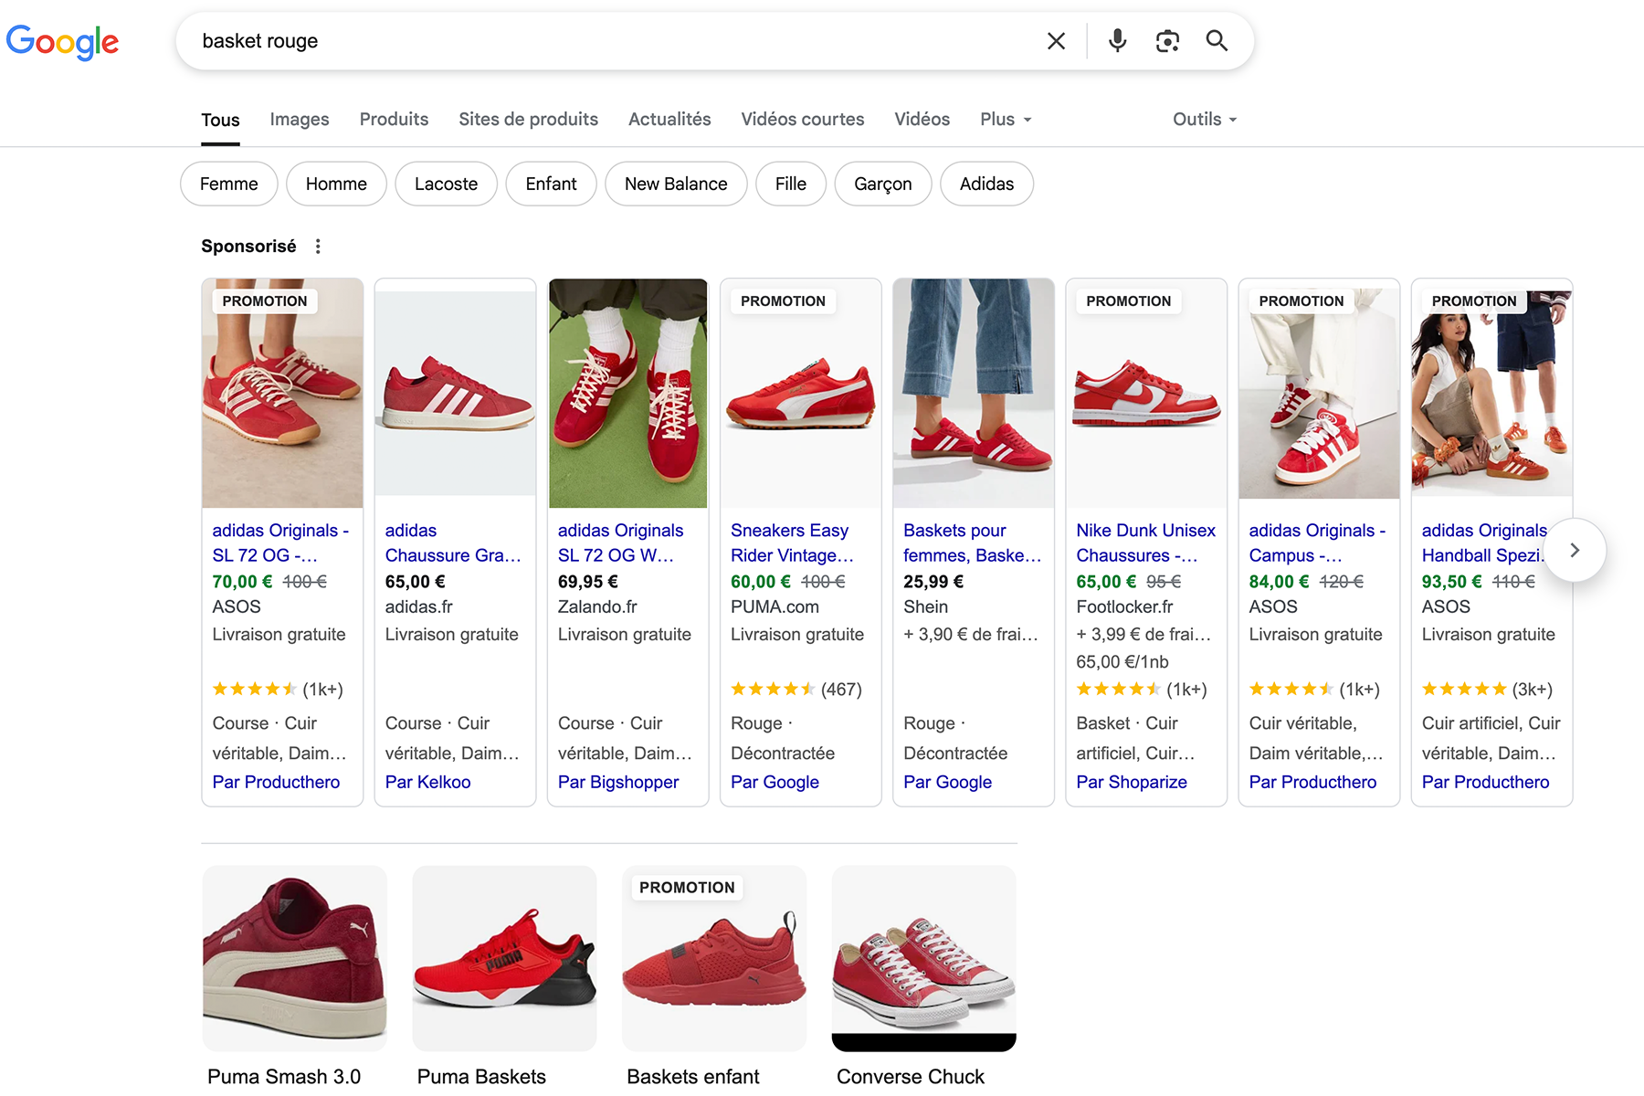1644x1096 pixels.
Task: Click the (3k+) star rating
Action: coord(1487,690)
